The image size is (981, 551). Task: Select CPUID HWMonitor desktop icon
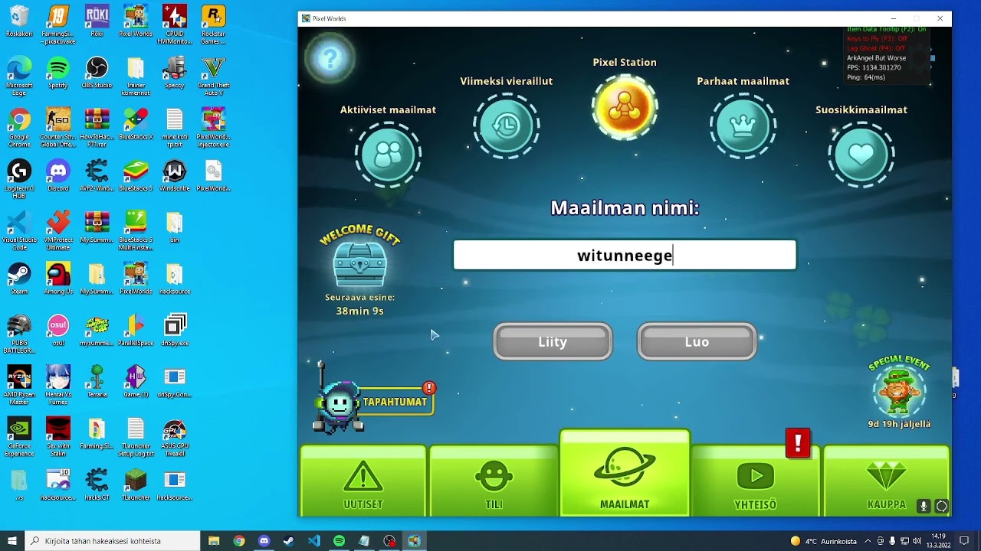[x=175, y=25]
